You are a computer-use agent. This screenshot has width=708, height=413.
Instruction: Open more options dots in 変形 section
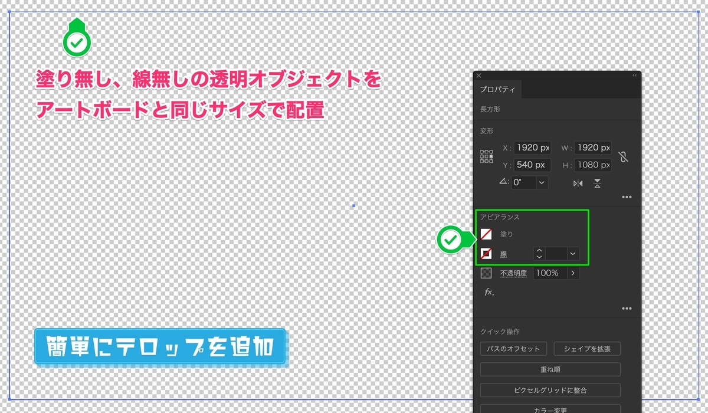[x=625, y=196]
